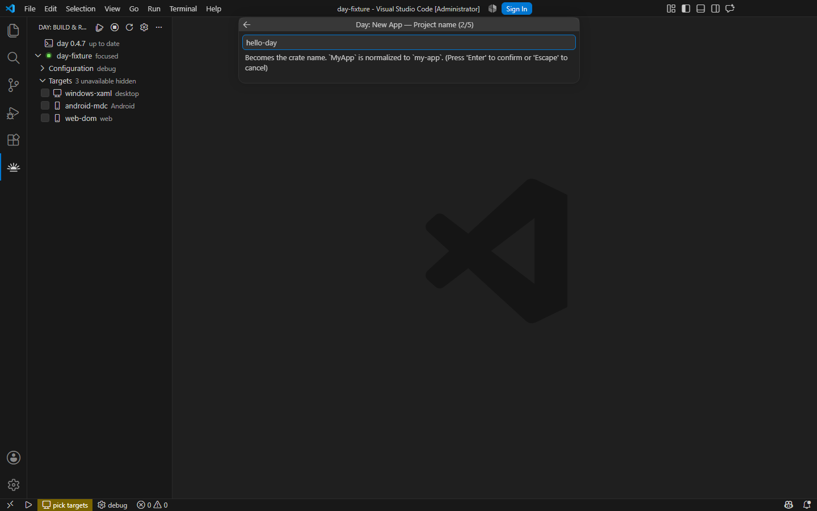Open the Terminal menu
The width and height of the screenshot is (817, 511).
point(183,9)
